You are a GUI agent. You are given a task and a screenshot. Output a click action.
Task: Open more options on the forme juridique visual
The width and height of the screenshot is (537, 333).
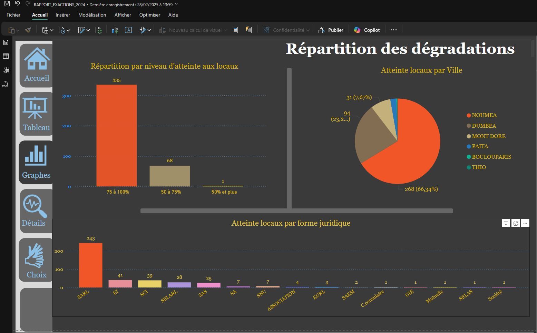click(x=525, y=223)
